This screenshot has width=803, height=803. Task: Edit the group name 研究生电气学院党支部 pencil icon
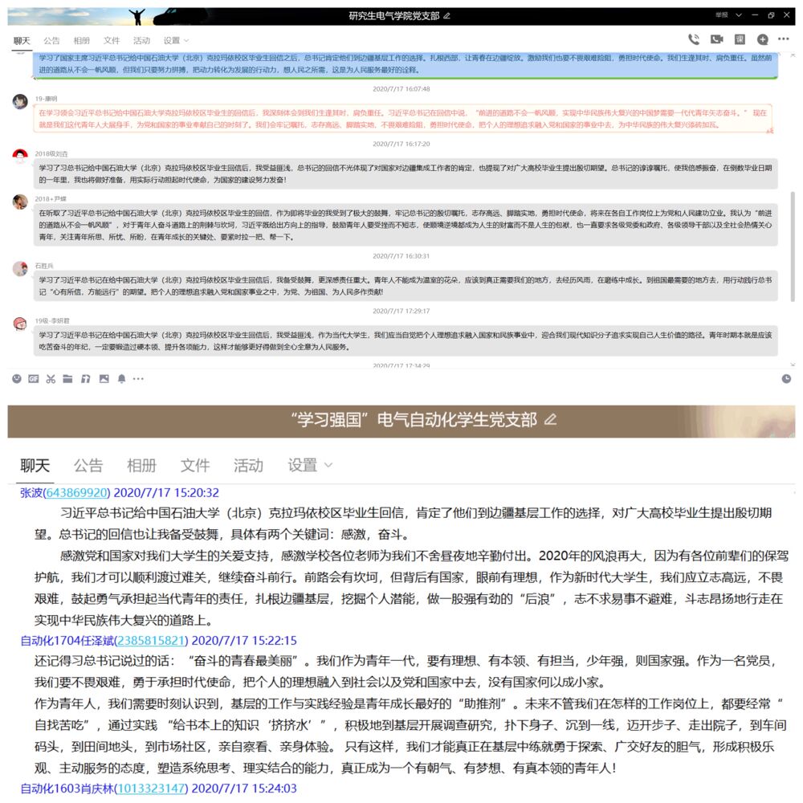447,16
